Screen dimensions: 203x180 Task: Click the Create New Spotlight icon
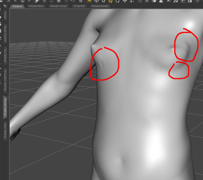coord(15,1)
